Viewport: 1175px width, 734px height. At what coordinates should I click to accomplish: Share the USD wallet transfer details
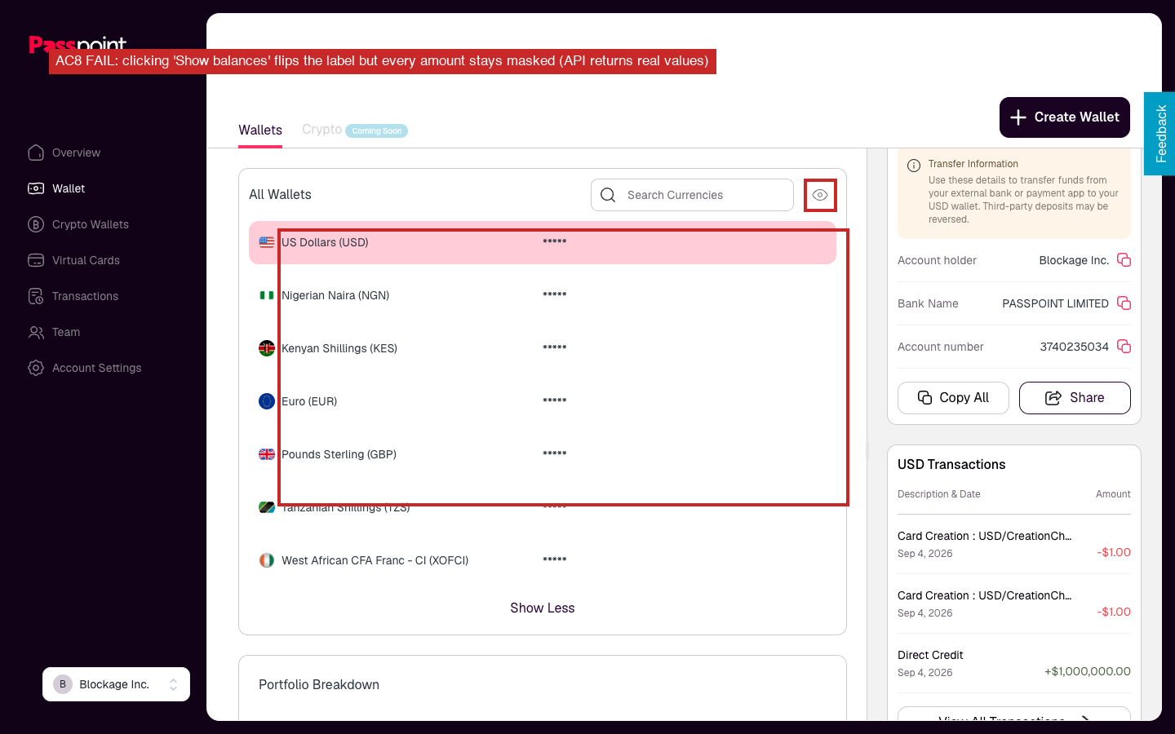[1075, 398]
